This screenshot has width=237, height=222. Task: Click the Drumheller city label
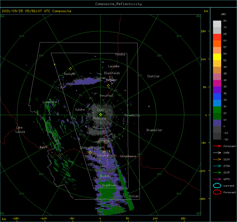tap(154, 130)
